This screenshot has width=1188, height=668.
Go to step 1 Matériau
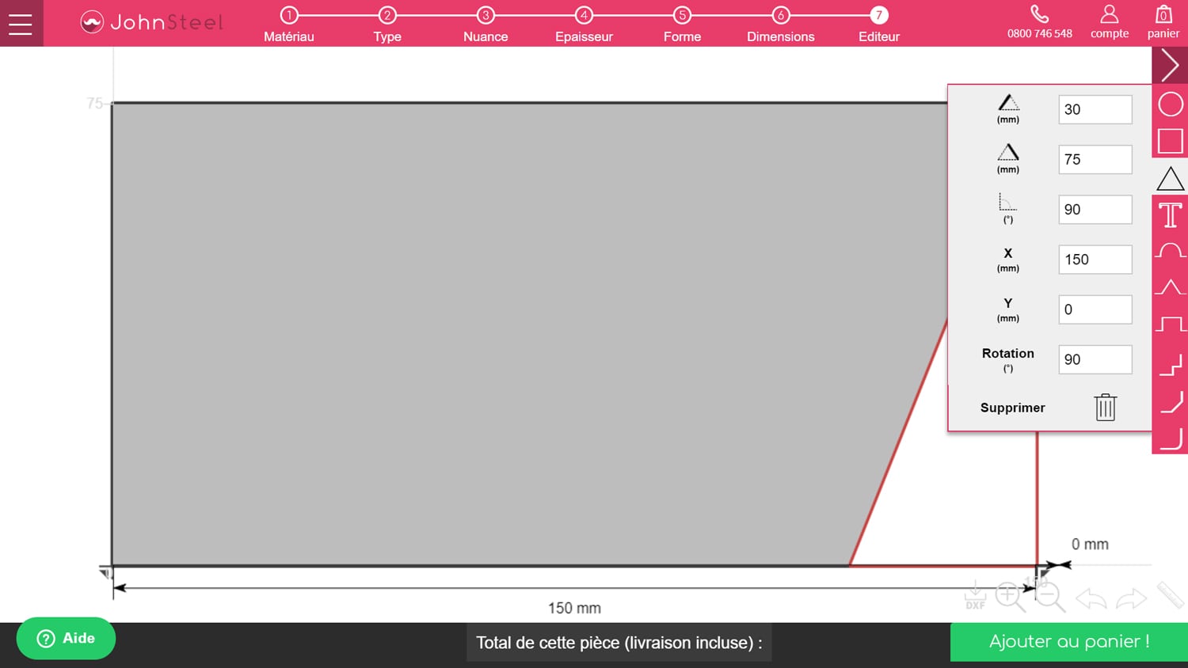coord(289,24)
